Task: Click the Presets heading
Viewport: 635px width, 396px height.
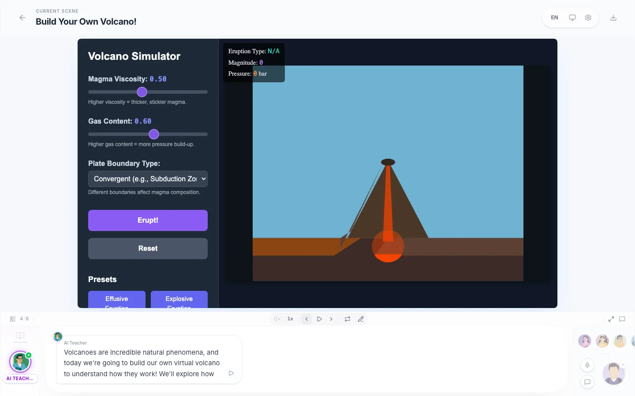Action: 102,279
